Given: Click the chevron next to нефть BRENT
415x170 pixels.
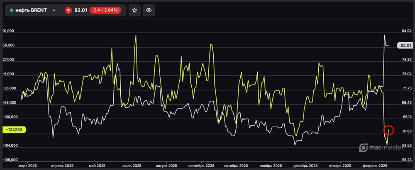Looking at the screenshot, I should (54, 10).
